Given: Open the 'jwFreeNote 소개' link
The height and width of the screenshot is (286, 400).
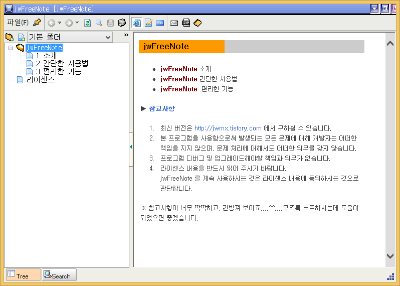Looking at the screenshot, I should point(185,69).
